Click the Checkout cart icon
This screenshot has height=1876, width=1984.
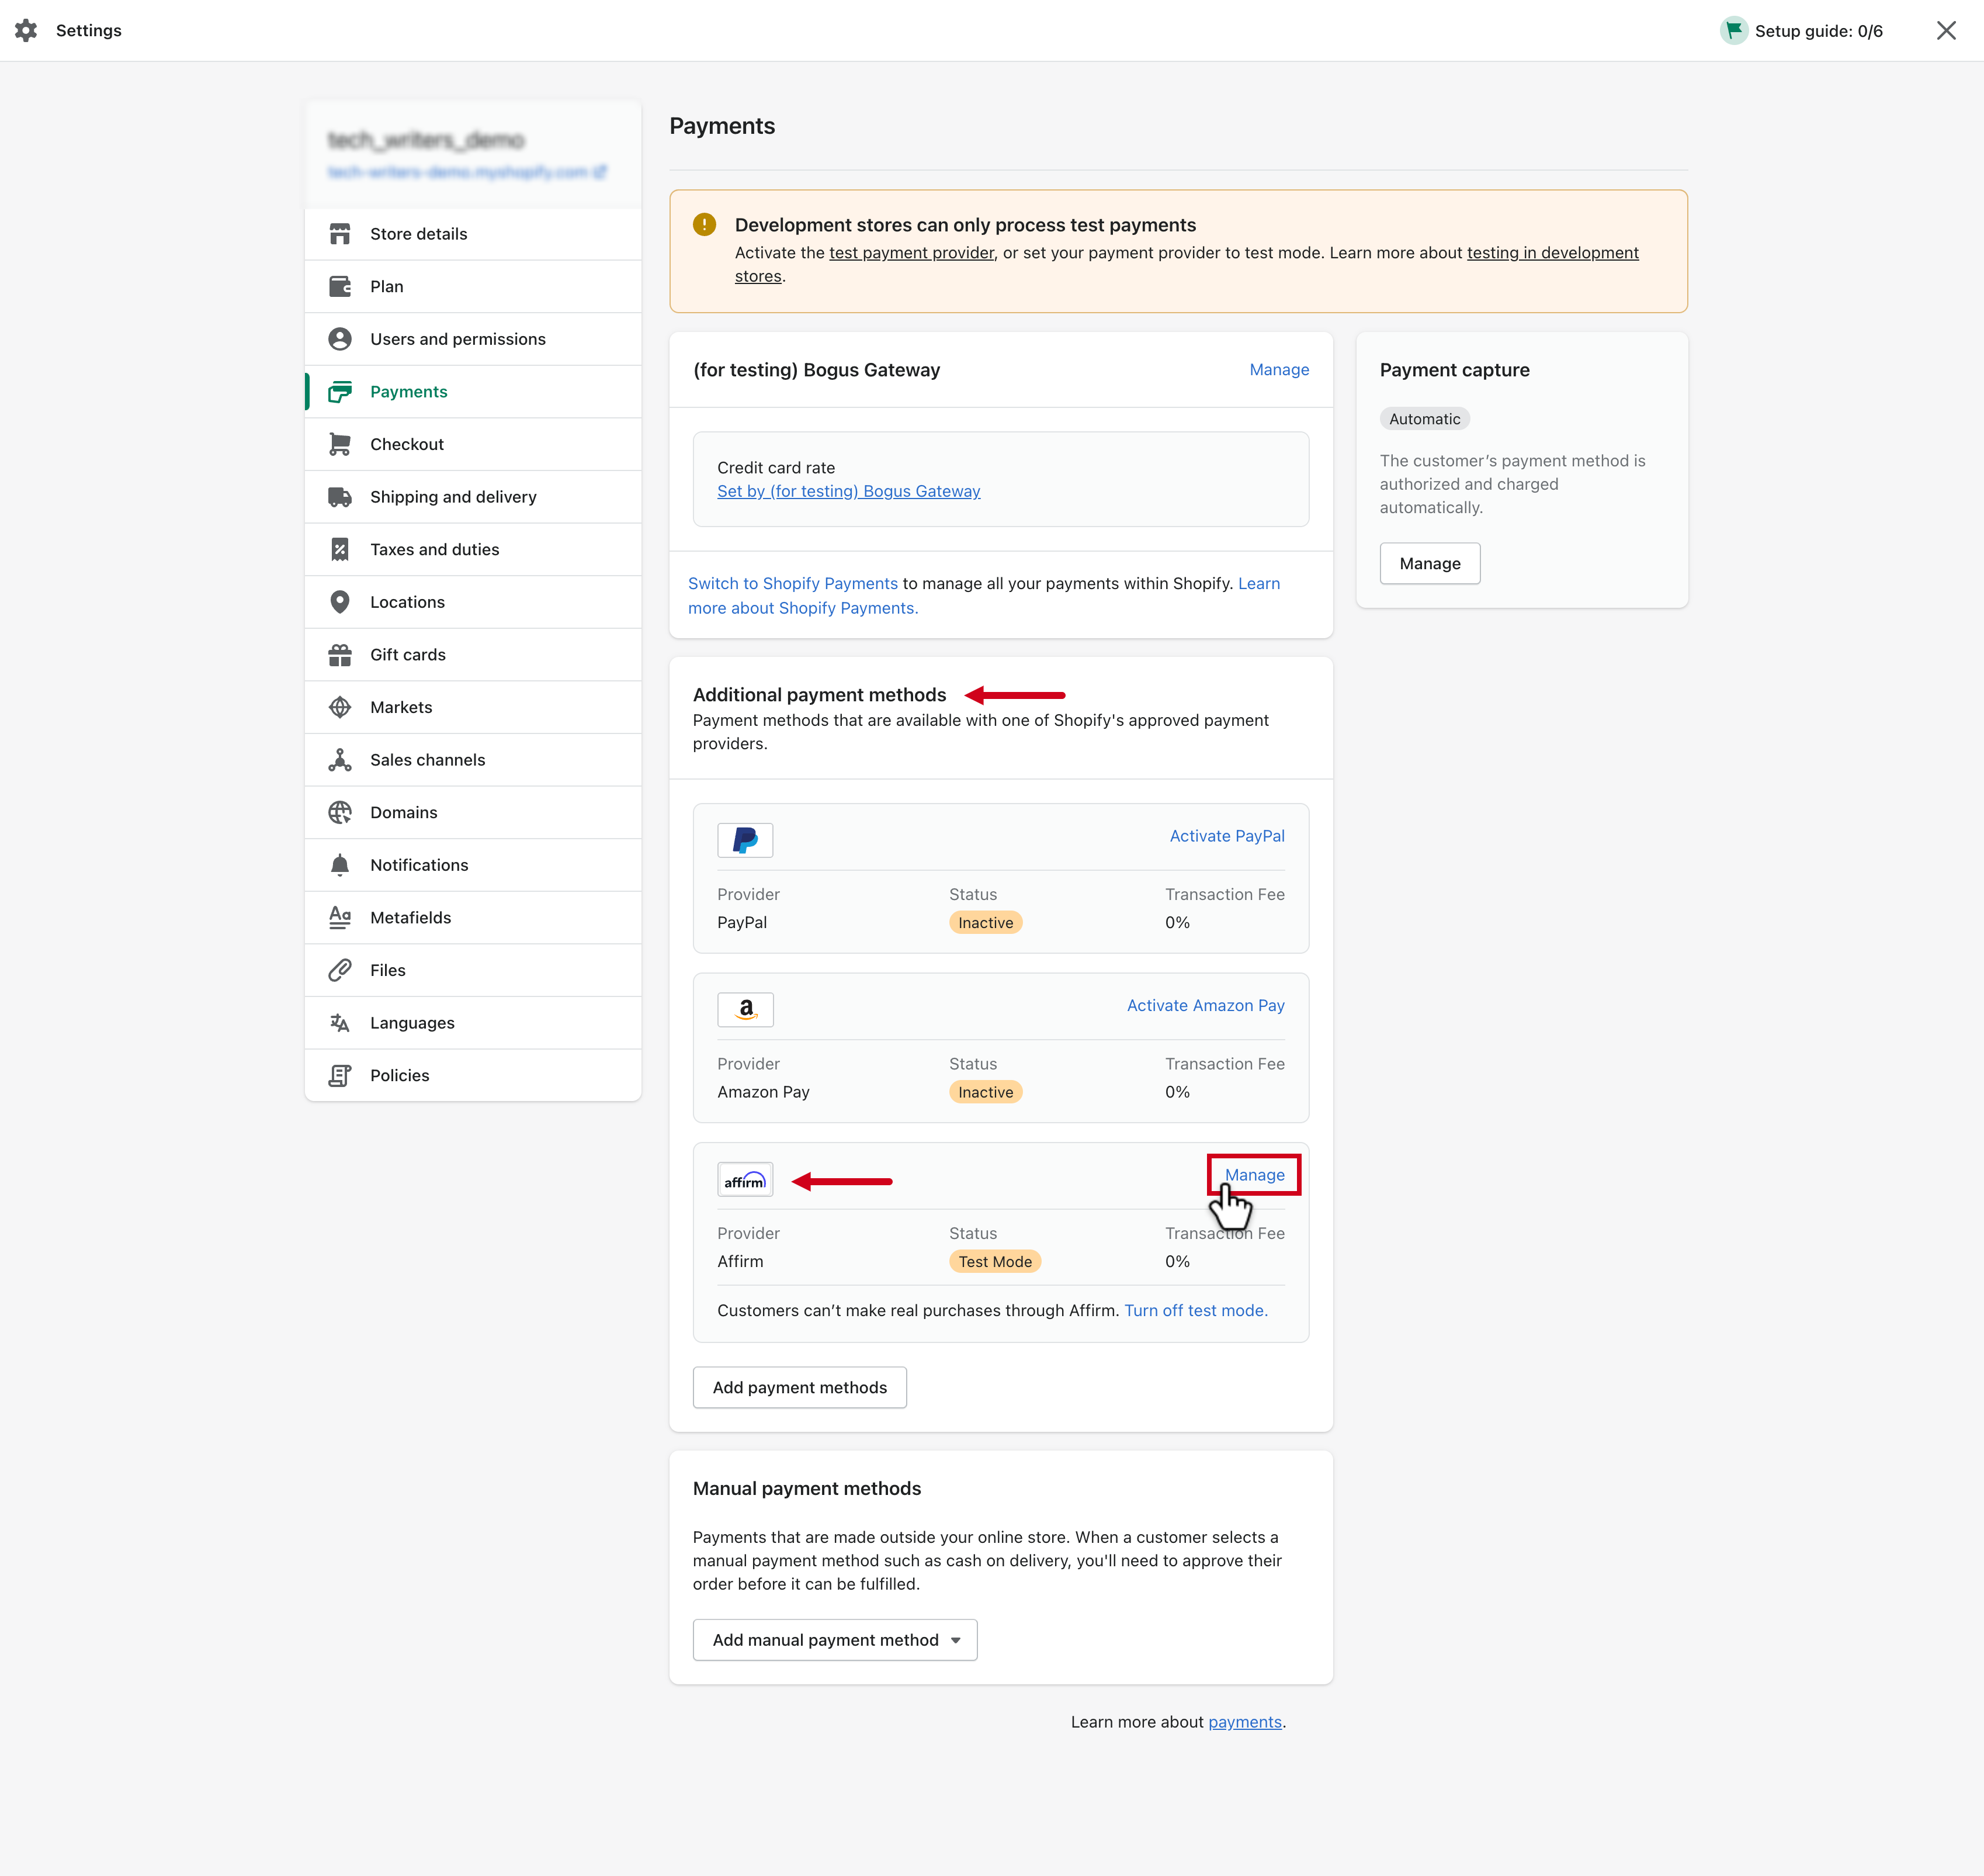tap(340, 444)
